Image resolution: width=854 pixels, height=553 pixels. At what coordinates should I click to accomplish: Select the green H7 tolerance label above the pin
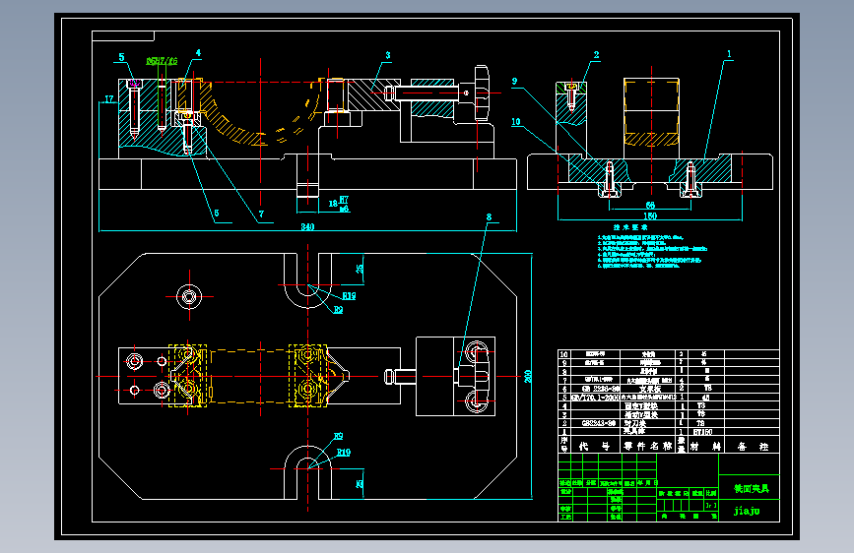(x=162, y=61)
